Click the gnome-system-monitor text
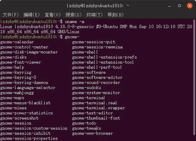This screenshot has height=141, width=196. point(96,93)
